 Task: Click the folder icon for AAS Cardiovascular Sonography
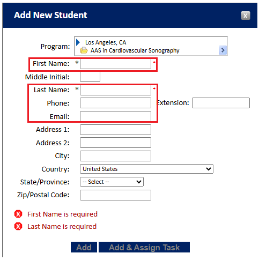click(84, 50)
